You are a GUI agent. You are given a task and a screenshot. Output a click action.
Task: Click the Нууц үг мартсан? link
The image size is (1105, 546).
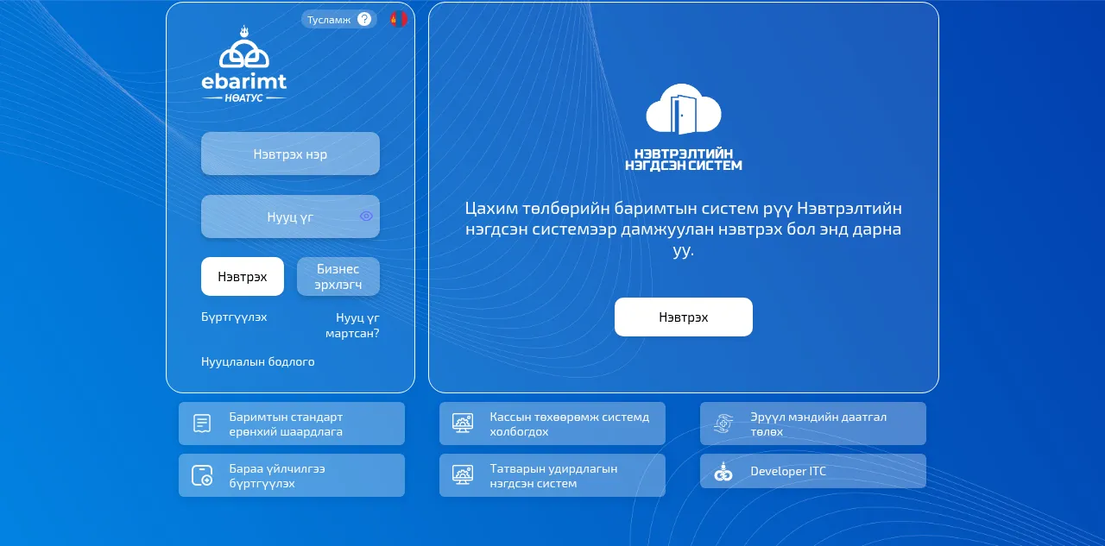[352, 325]
